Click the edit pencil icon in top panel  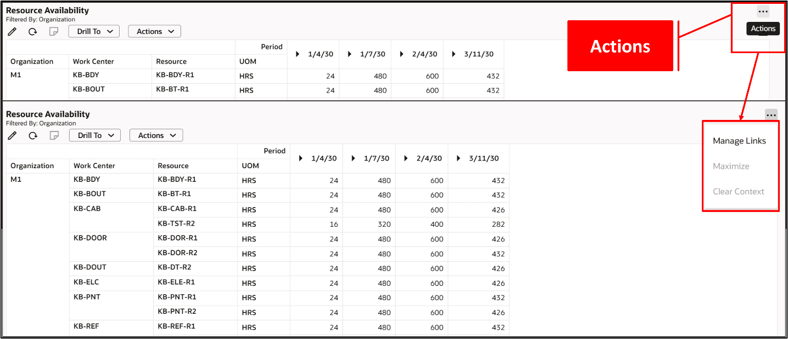click(x=12, y=31)
